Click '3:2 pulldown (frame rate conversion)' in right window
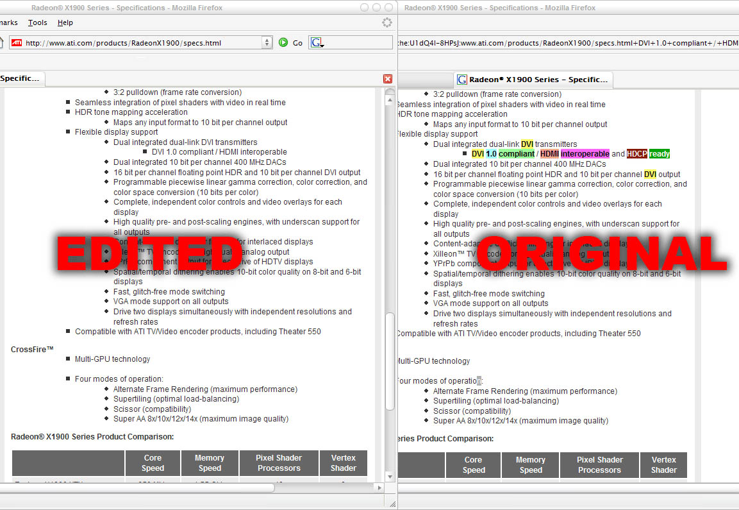Image resolution: width=739 pixels, height=510 pixels. (497, 94)
